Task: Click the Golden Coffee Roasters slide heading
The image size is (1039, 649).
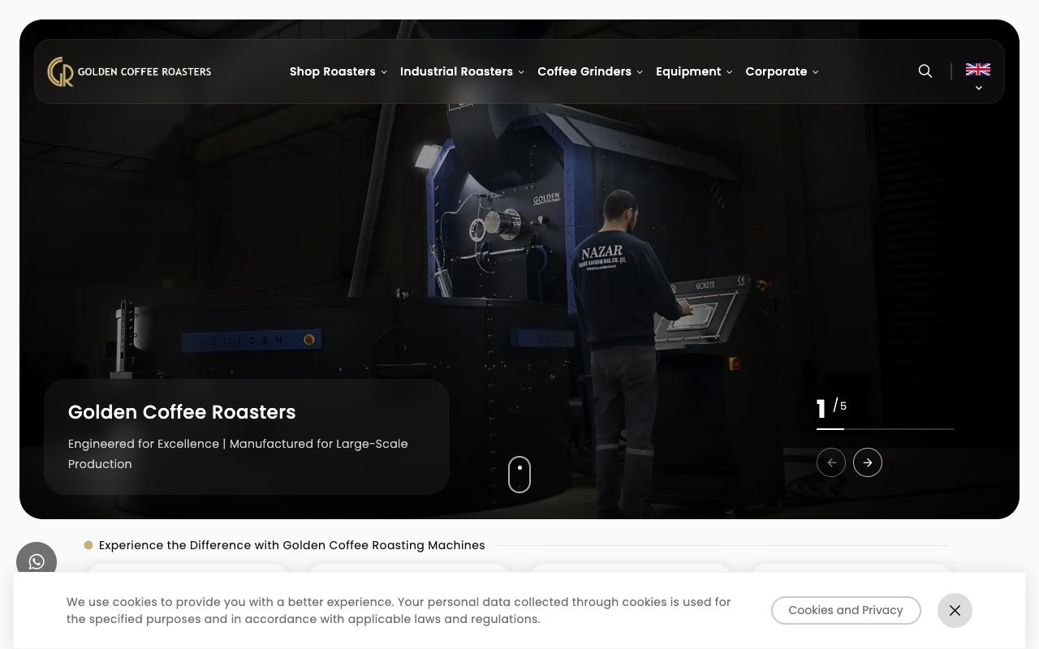Action: click(x=182, y=412)
